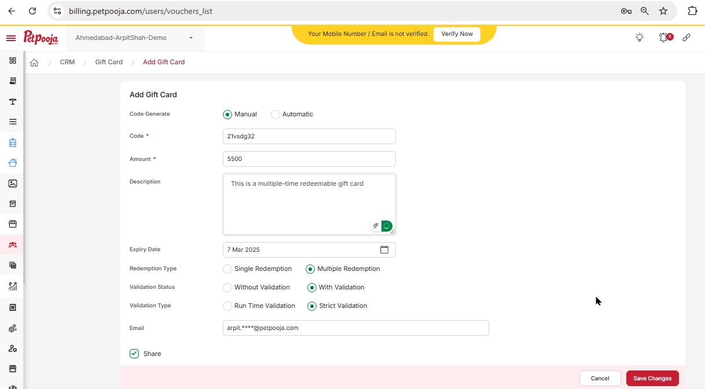Untick the Share checkbox
This screenshot has width=705, height=389.
pos(134,354)
